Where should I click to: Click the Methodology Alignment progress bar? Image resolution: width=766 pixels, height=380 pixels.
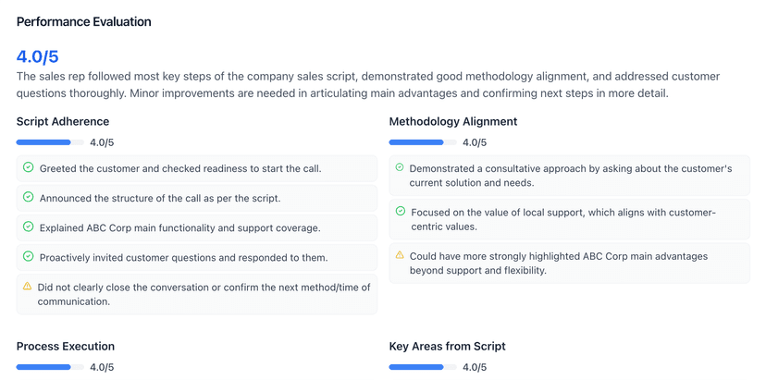coord(423,142)
